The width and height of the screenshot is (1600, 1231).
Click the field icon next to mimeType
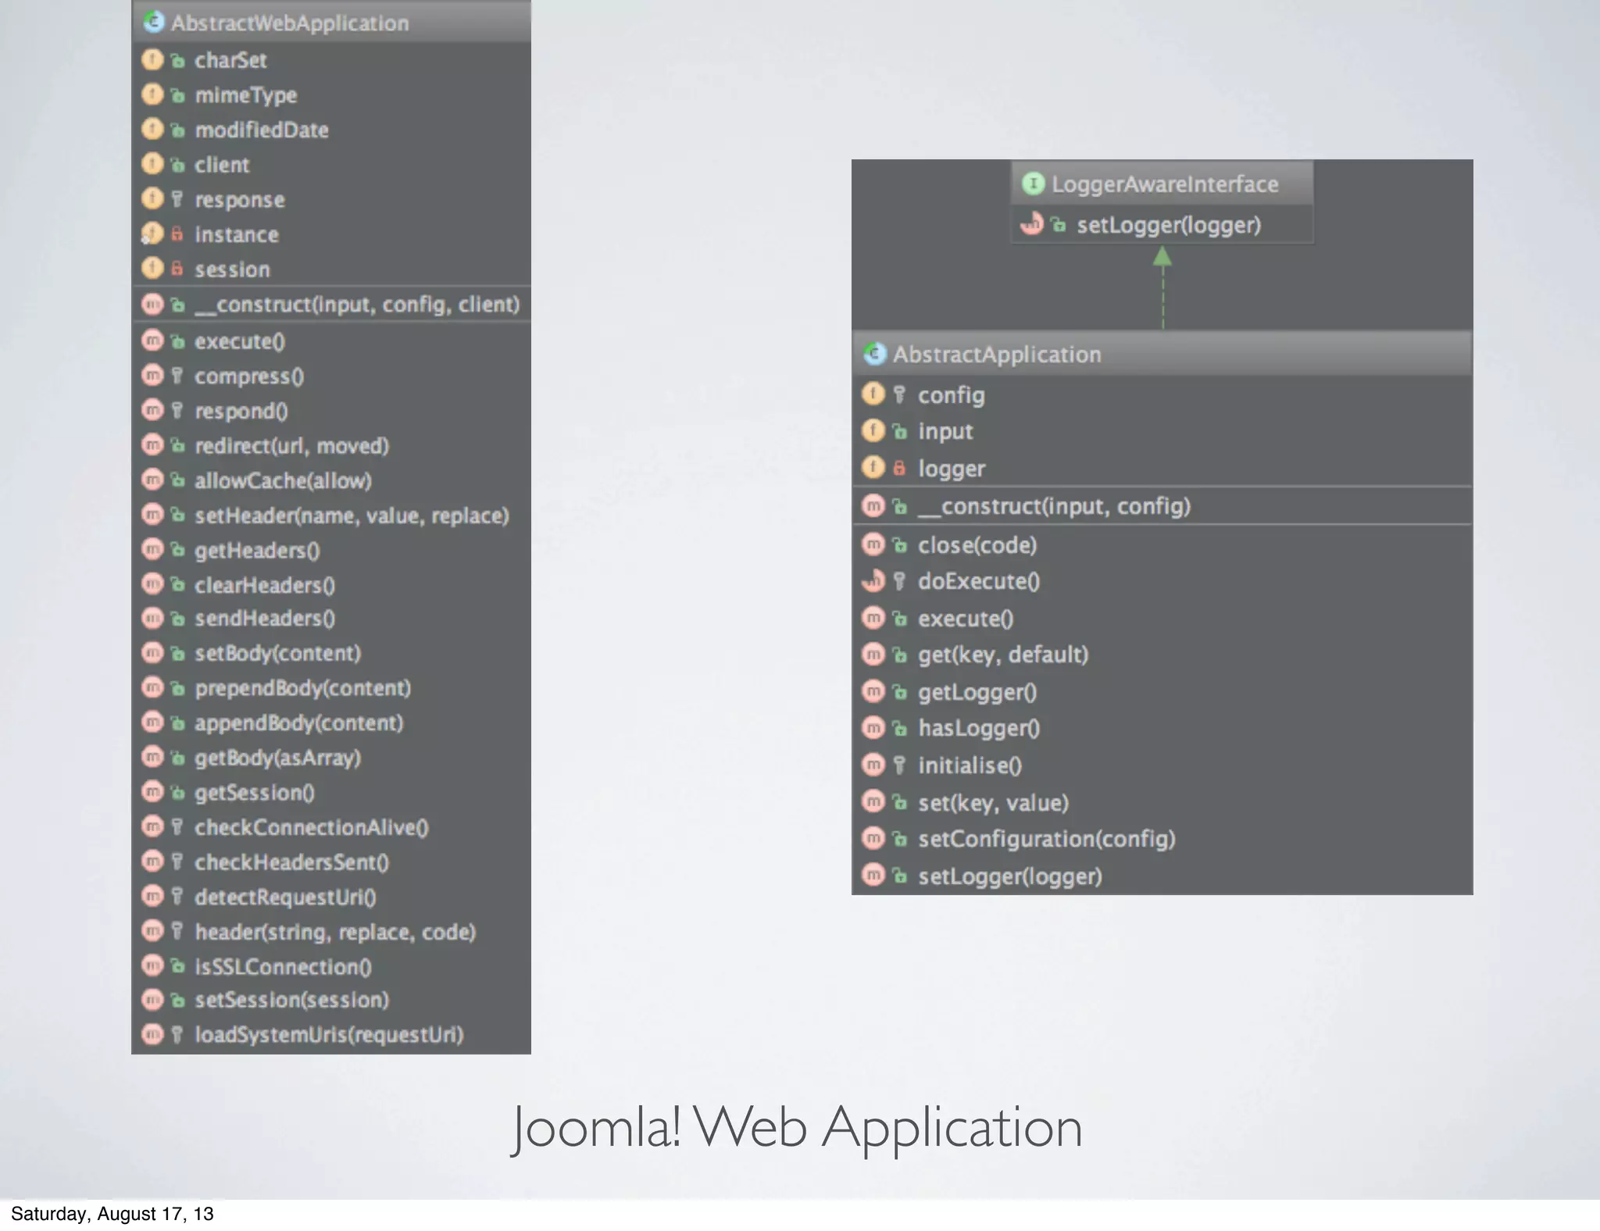click(152, 95)
